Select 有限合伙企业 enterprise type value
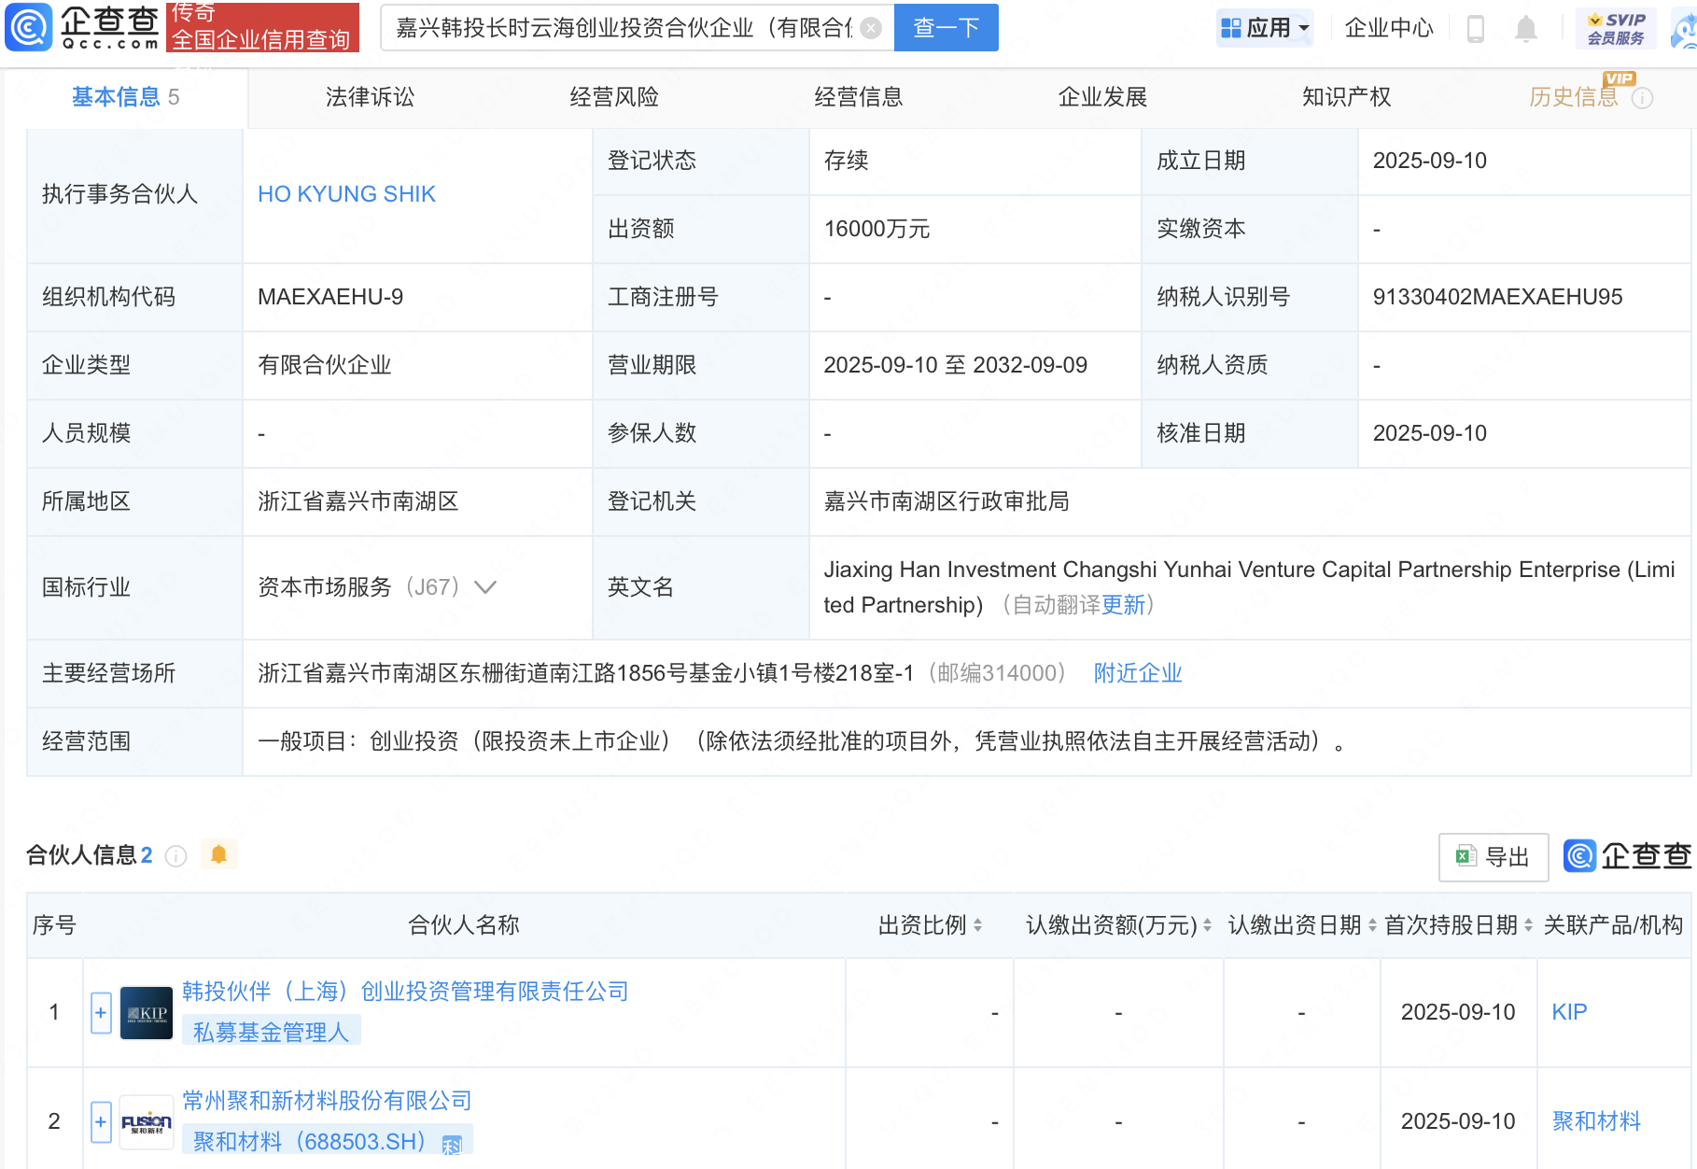This screenshot has height=1169, width=1697. point(325,365)
